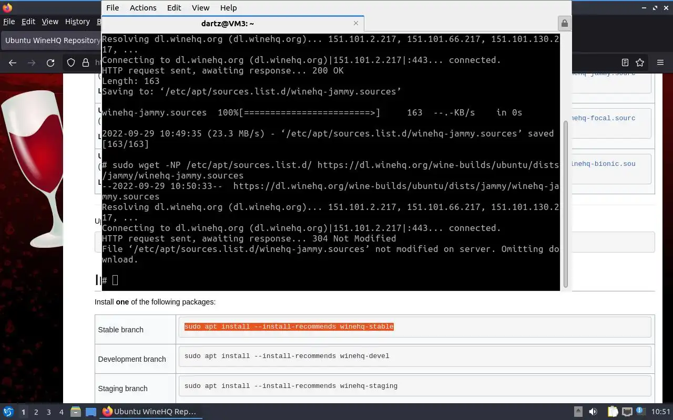Click the terminal command prompt cursor
Image resolution: width=673 pixels, height=420 pixels.
pyautogui.click(x=115, y=280)
